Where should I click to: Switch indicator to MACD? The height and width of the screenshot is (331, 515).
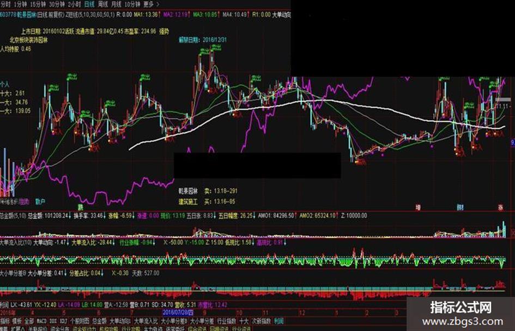point(41,321)
